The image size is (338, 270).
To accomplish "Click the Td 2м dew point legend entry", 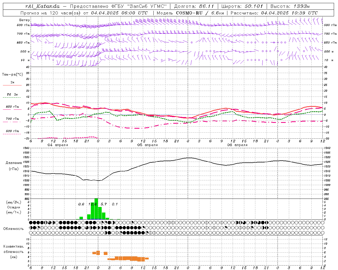I will coord(12,94).
